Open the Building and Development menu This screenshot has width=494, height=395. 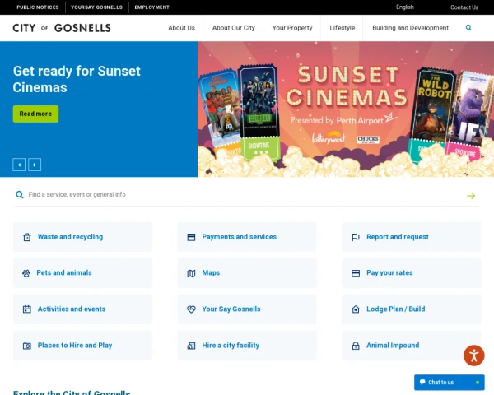point(410,28)
